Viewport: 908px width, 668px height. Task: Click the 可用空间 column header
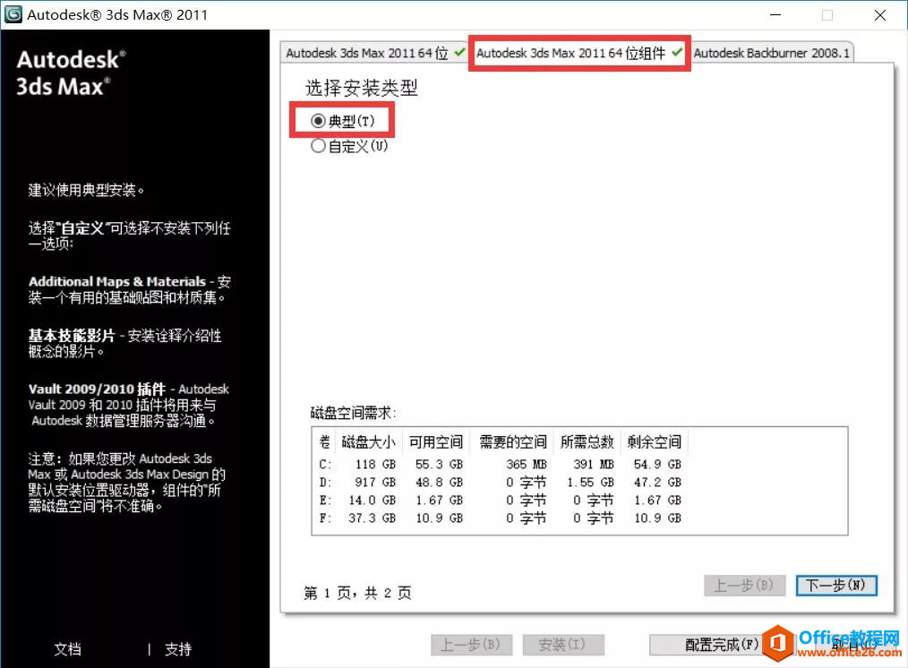tap(436, 442)
